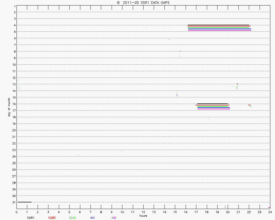Click the black COR1 gap bar on day 16

pos(213,104)
